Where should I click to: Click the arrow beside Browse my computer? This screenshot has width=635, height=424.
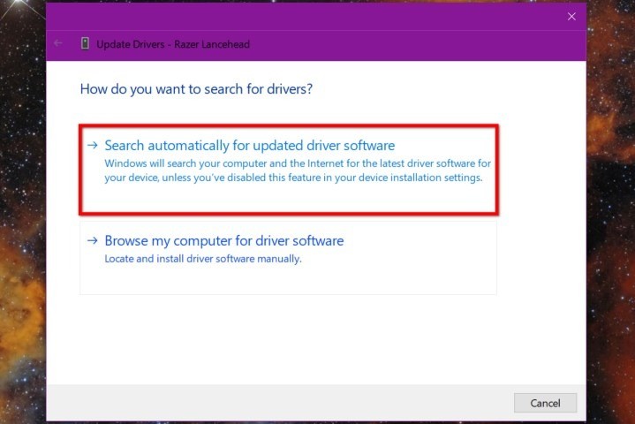(93, 240)
